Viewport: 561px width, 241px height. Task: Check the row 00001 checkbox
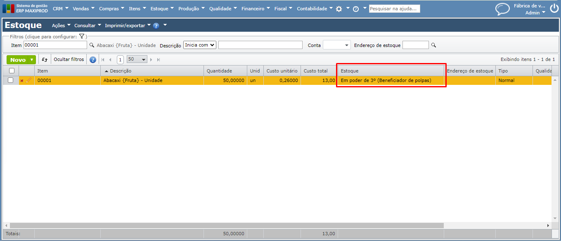[x=11, y=80]
